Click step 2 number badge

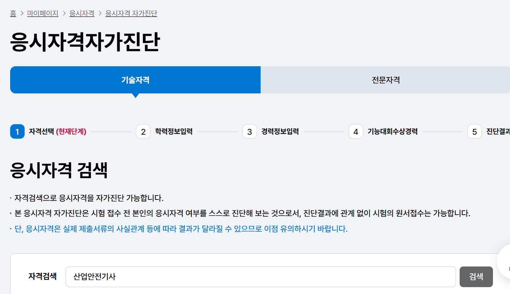point(143,131)
